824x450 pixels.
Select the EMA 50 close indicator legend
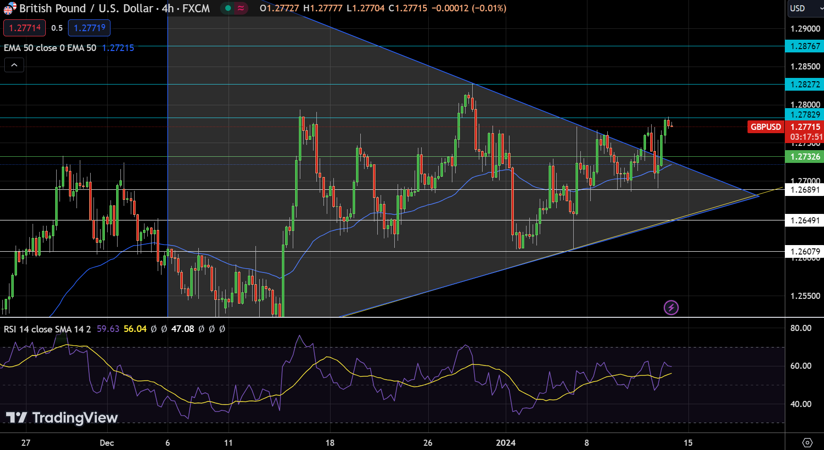50,48
